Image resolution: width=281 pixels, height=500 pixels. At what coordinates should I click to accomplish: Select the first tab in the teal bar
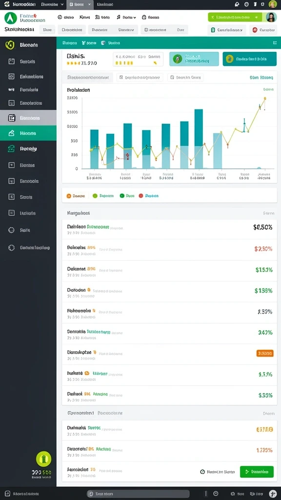pyautogui.click(x=69, y=42)
